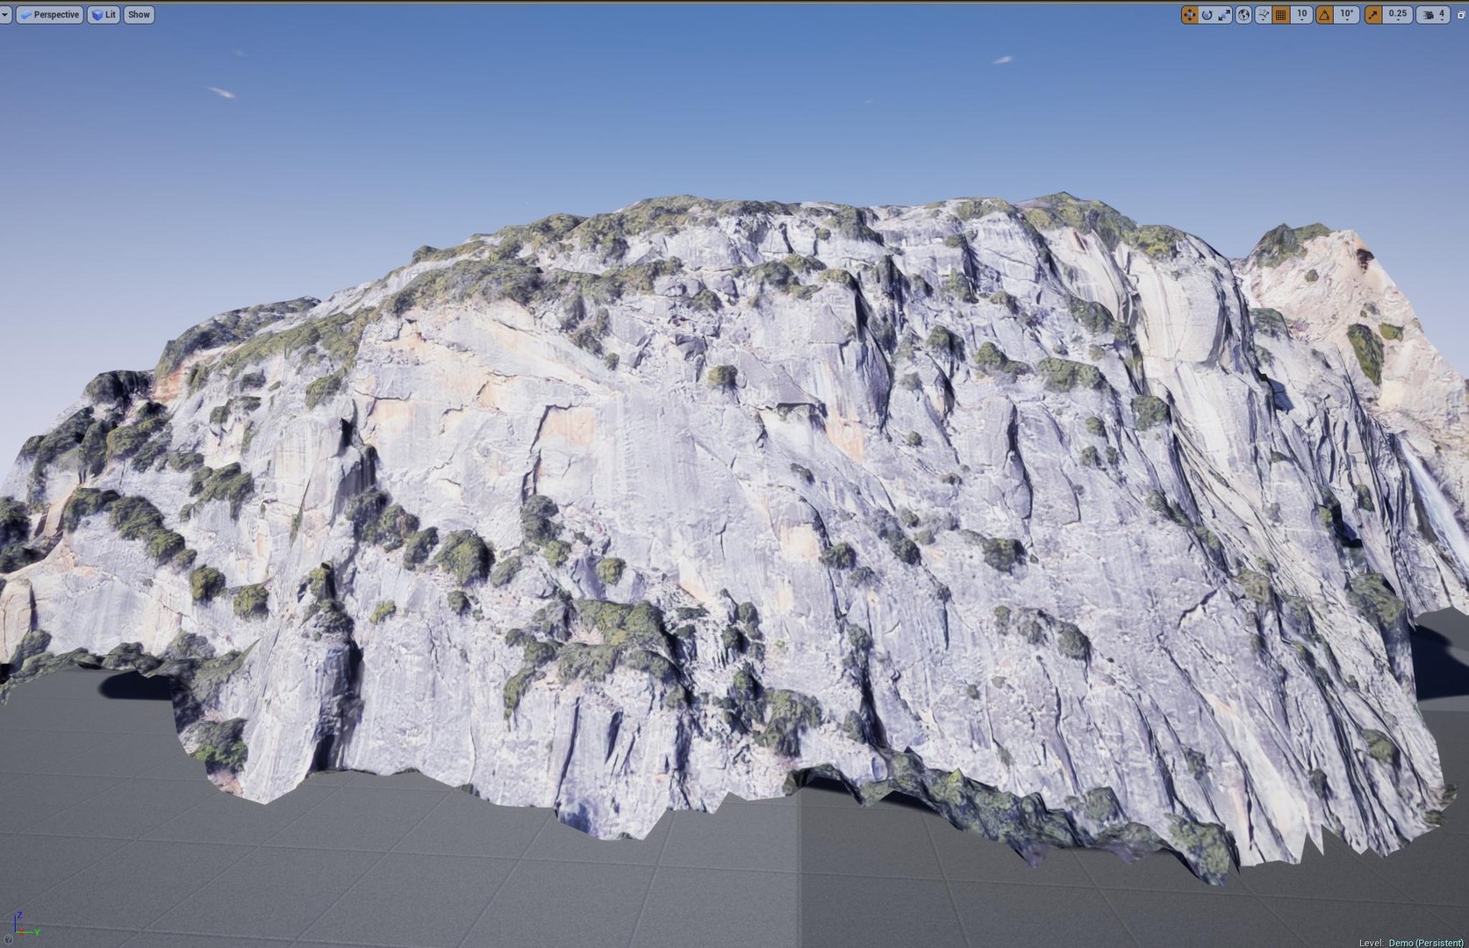Image resolution: width=1469 pixels, height=948 pixels.
Task: Open the camera speed 4 setting
Action: (1433, 14)
